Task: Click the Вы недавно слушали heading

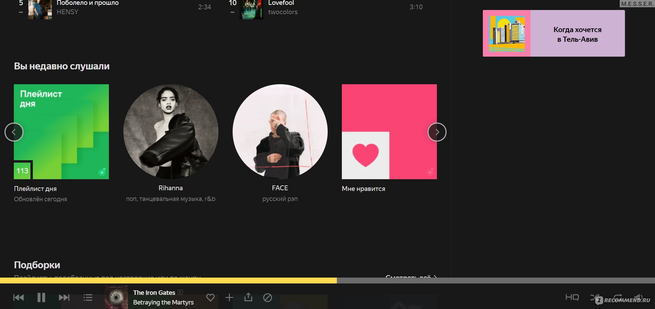Action: click(62, 66)
